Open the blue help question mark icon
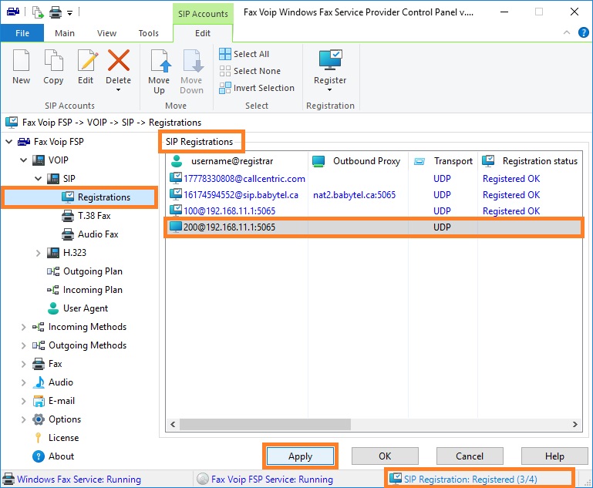This screenshot has height=488, width=593. click(583, 32)
